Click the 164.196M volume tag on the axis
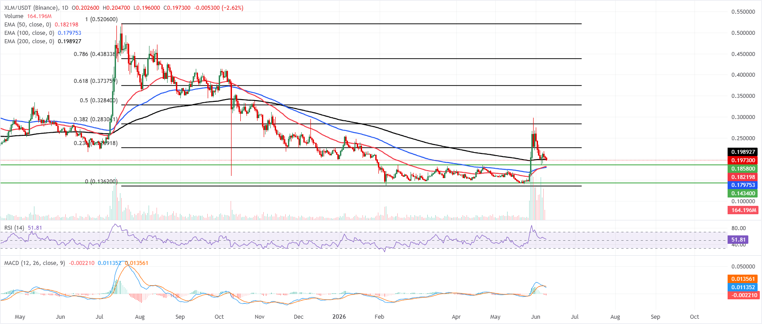 pos(743,210)
